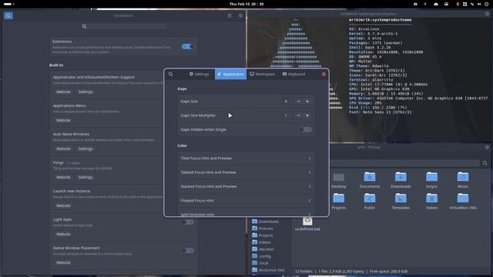Open the hamburger menu in Extensions window
Image resolution: width=493 pixels, height=277 pixels.
pyautogui.click(x=230, y=15)
